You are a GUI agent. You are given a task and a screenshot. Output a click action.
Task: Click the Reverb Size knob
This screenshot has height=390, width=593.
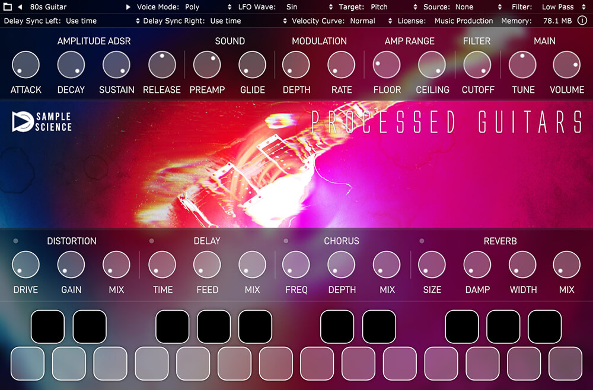click(x=432, y=265)
